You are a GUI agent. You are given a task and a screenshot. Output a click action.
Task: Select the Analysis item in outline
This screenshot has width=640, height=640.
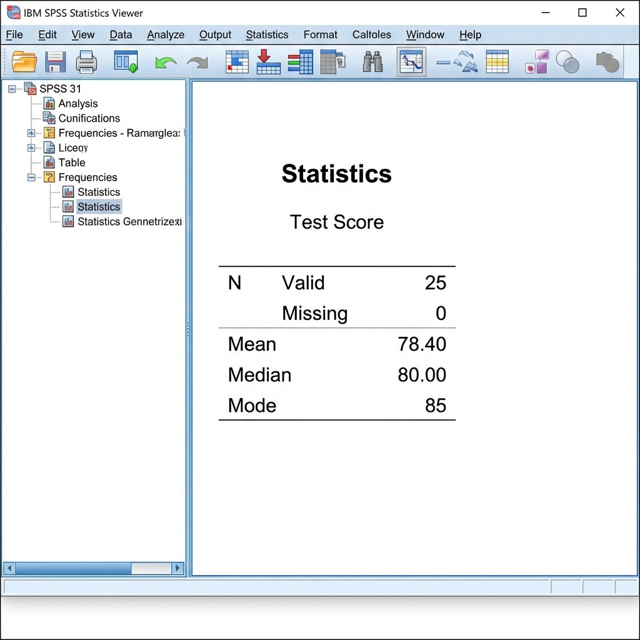(x=77, y=104)
